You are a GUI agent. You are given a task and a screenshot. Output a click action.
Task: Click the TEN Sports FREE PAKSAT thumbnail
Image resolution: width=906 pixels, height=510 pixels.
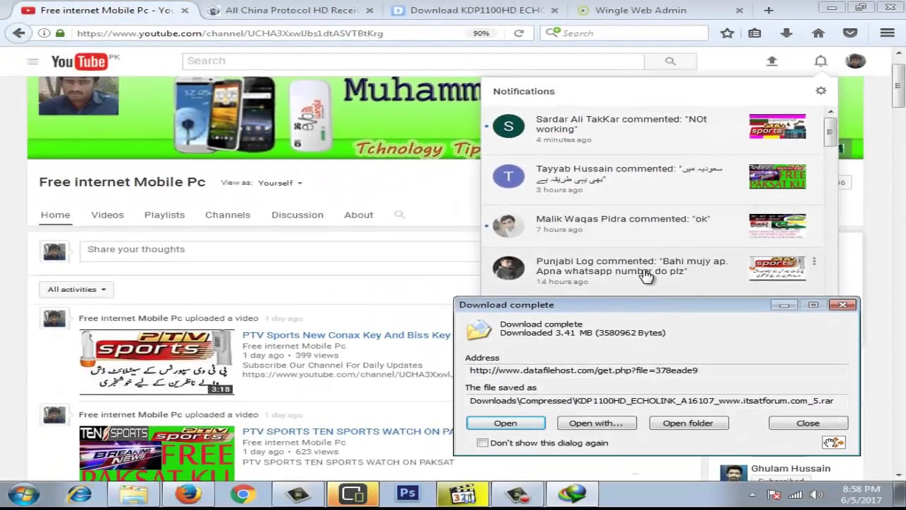pos(156,453)
